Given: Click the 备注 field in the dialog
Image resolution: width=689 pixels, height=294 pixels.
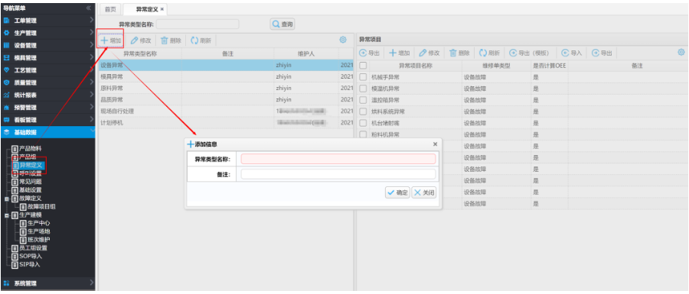Looking at the screenshot, I should coord(338,174).
